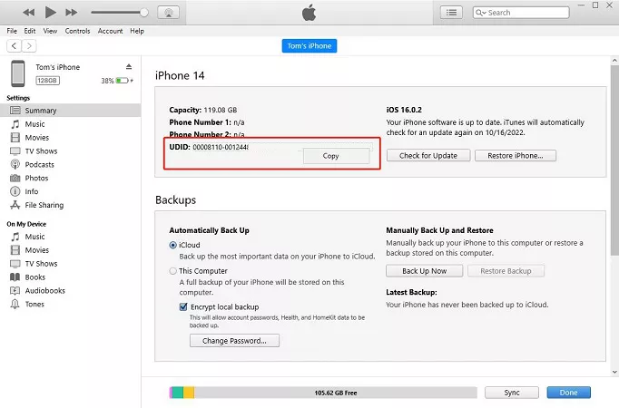Click the Check for Update button
The image size is (619, 408).
(x=428, y=155)
